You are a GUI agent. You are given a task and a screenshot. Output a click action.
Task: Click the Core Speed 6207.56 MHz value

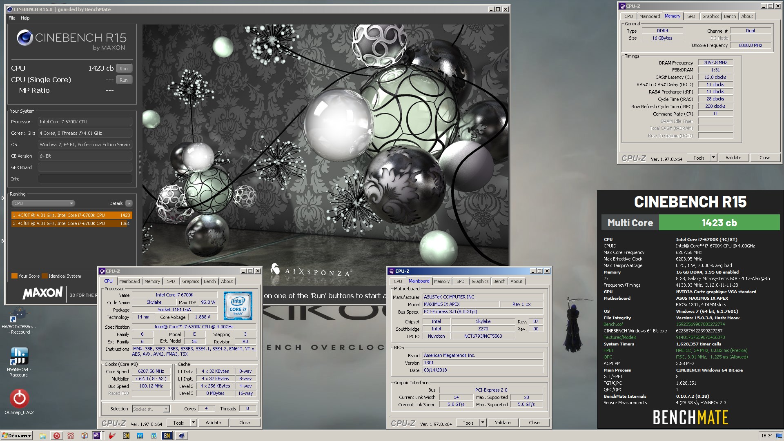point(151,371)
